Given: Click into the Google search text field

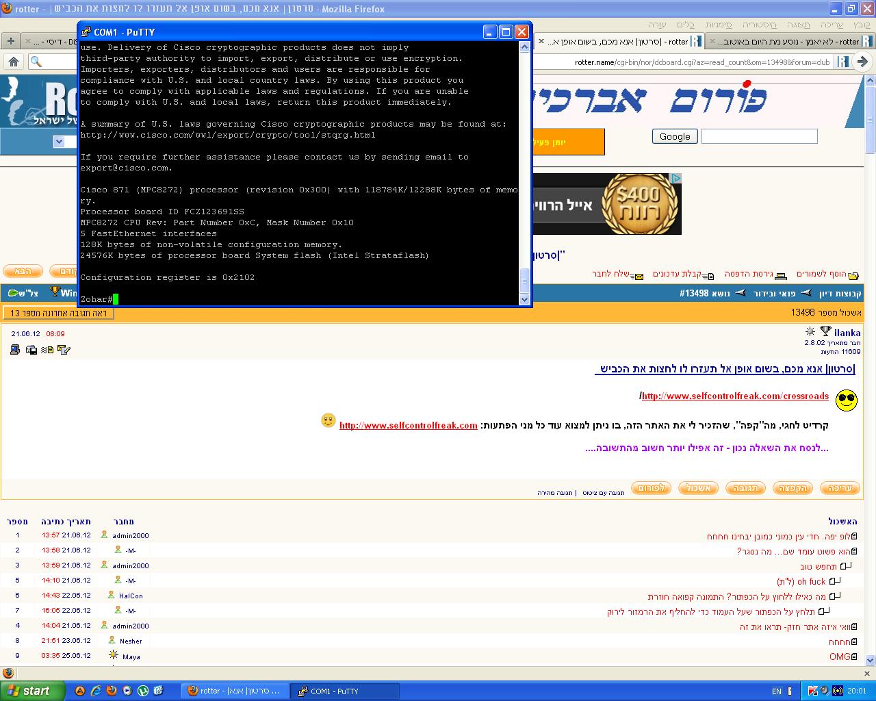Looking at the screenshot, I should [x=759, y=136].
